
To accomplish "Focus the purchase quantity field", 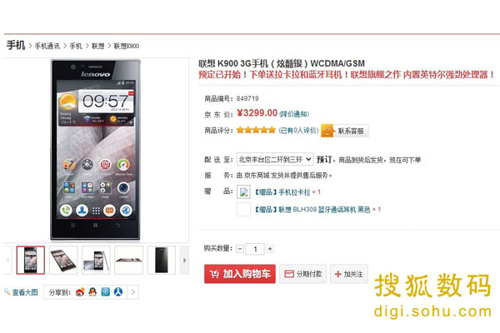I will coord(255,249).
